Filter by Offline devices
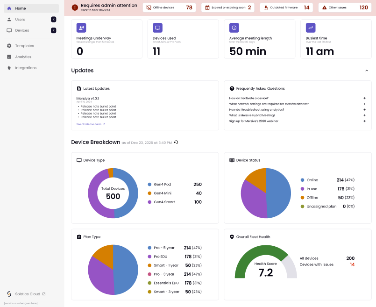The width and height of the screenshot is (376, 307). coord(169,7)
